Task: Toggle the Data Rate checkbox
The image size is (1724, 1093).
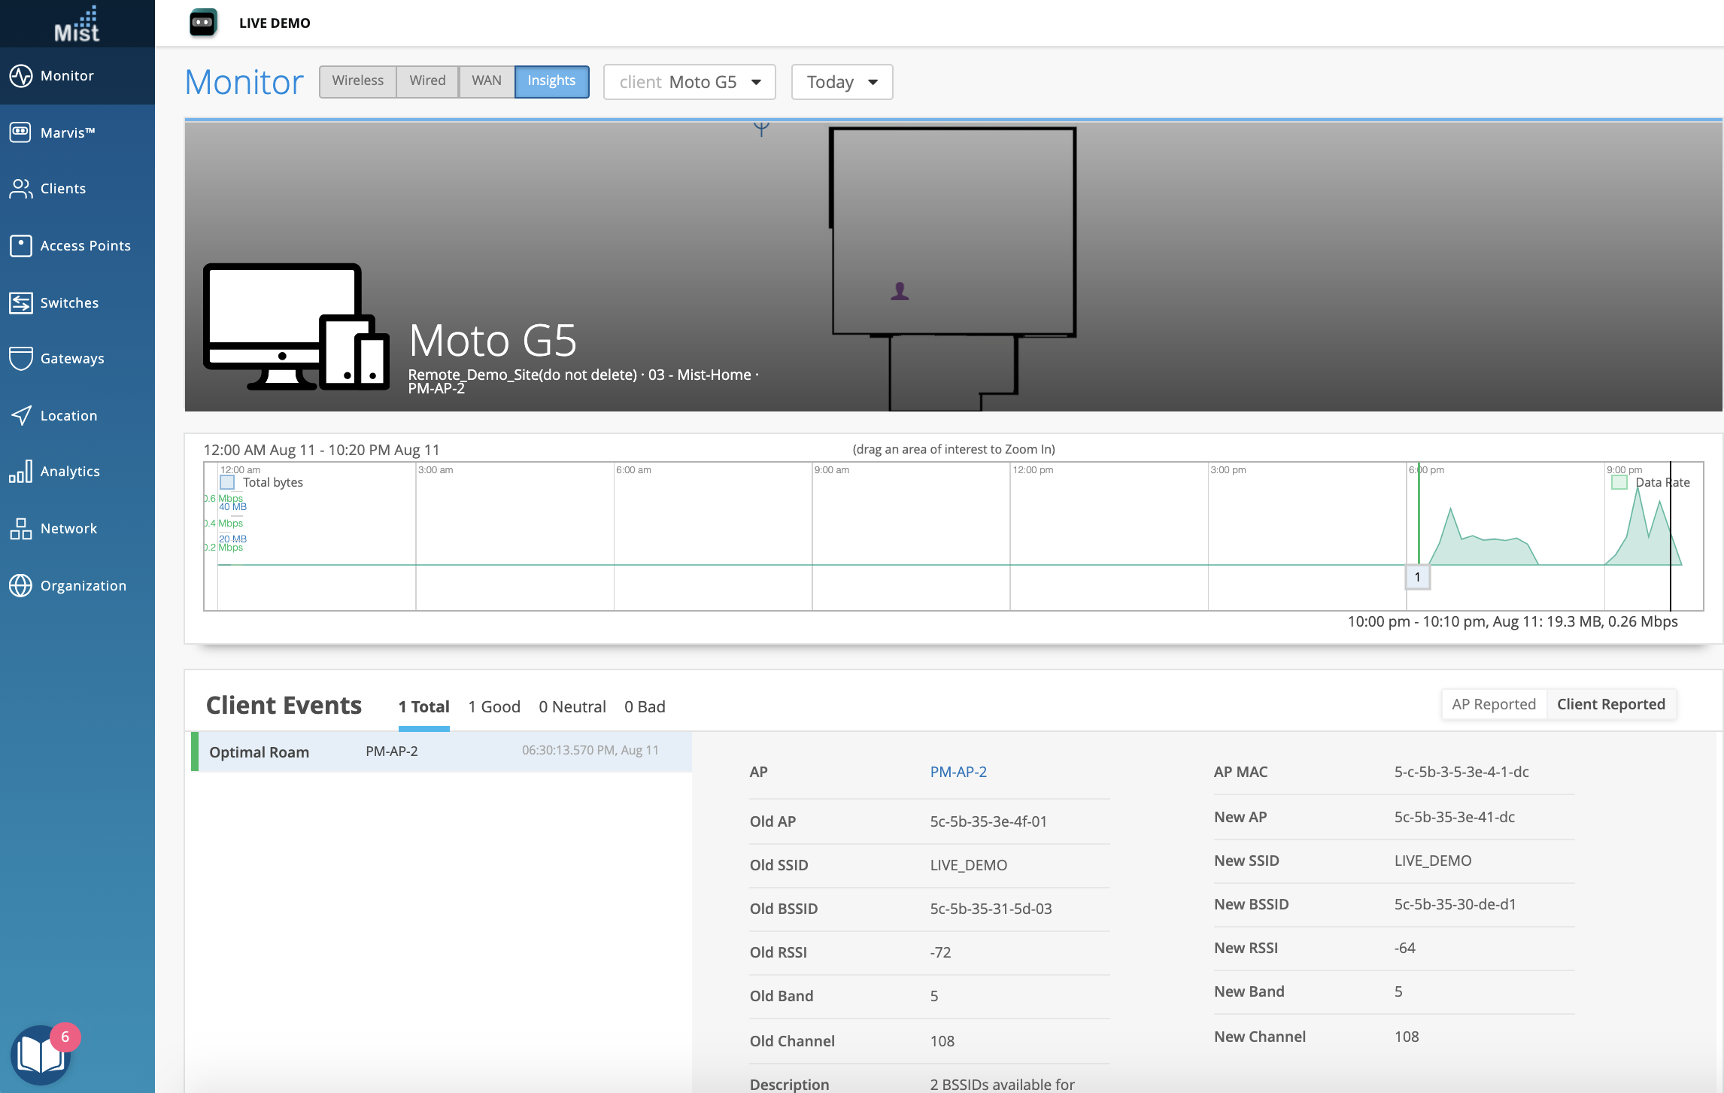Action: 1619,482
